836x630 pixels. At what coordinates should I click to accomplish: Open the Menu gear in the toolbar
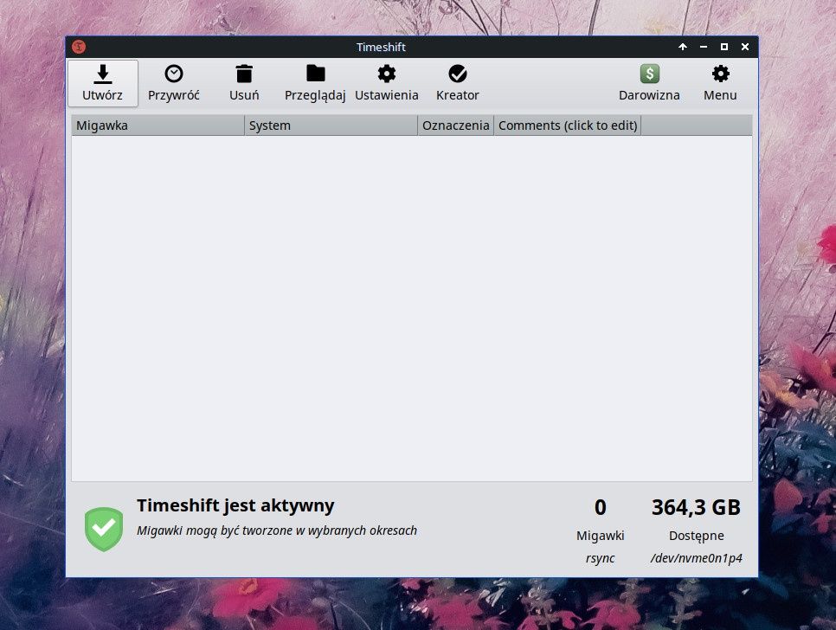[x=720, y=83]
